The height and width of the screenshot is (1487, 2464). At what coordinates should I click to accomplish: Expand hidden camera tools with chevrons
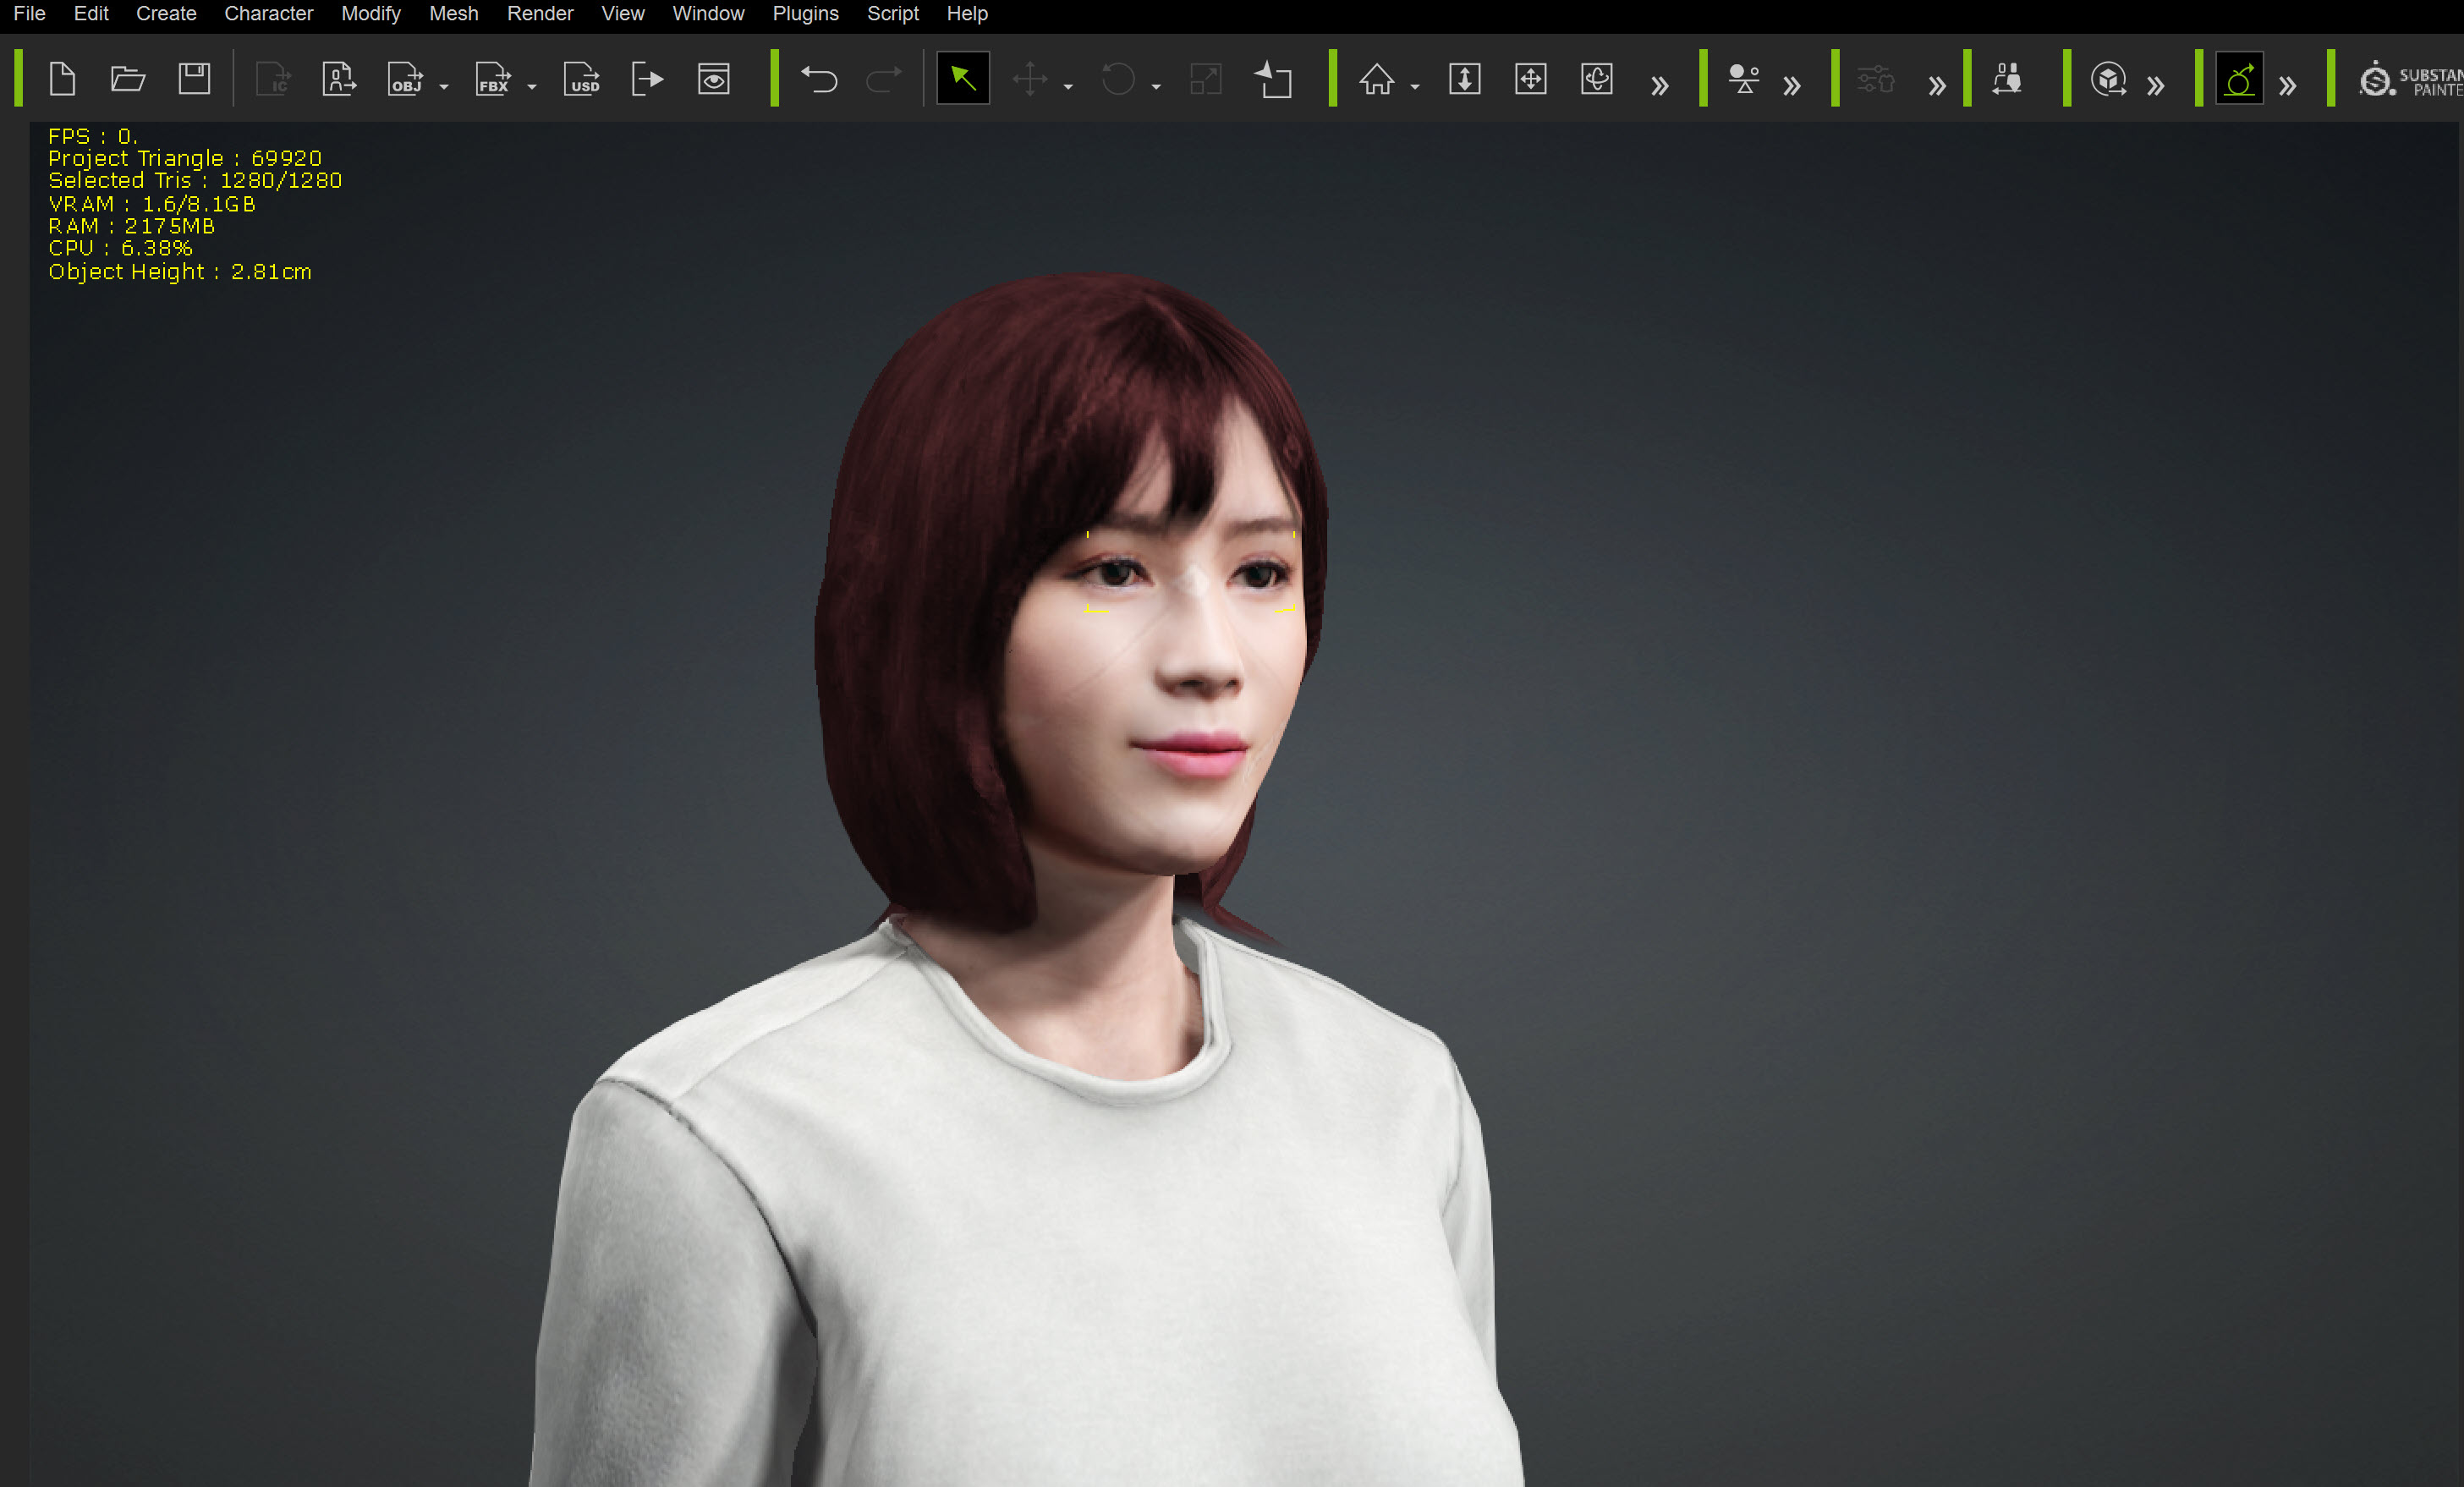(1660, 85)
